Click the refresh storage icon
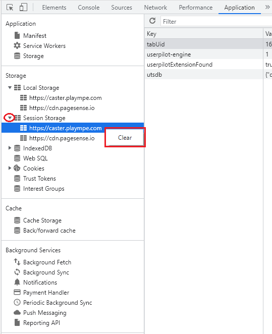This screenshot has height=334, width=272. (x=152, y=21)
